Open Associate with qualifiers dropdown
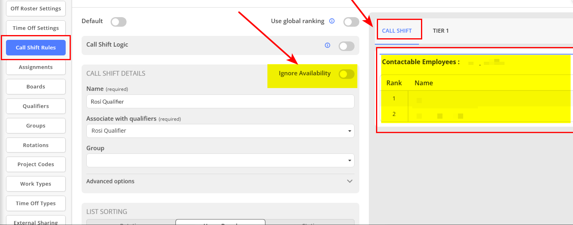The image size is (573, 225). pyautogui.click(x=220, y=131)
